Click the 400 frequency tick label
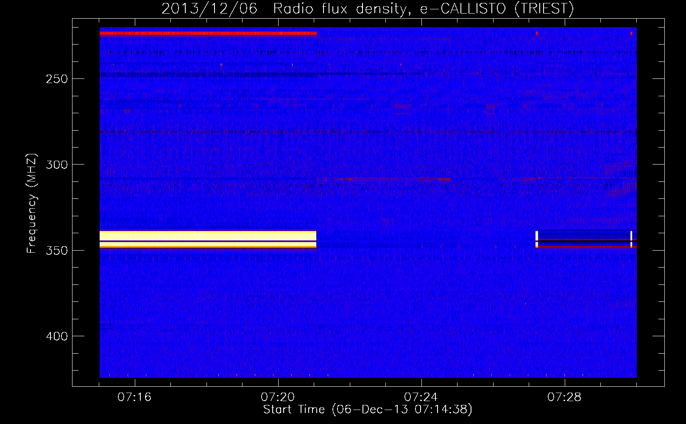686x424 pixels. coord(57,336)
